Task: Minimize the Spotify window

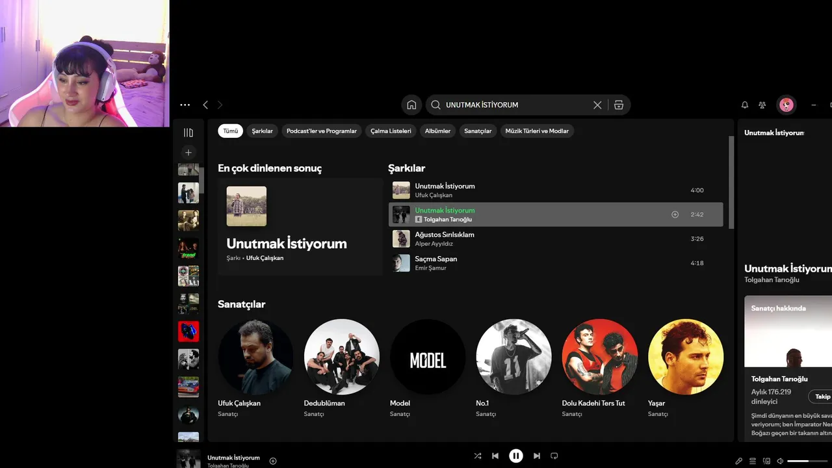Action: (814, 105)
